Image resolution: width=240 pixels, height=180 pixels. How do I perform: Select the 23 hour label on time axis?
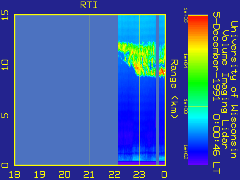[139, 174]
